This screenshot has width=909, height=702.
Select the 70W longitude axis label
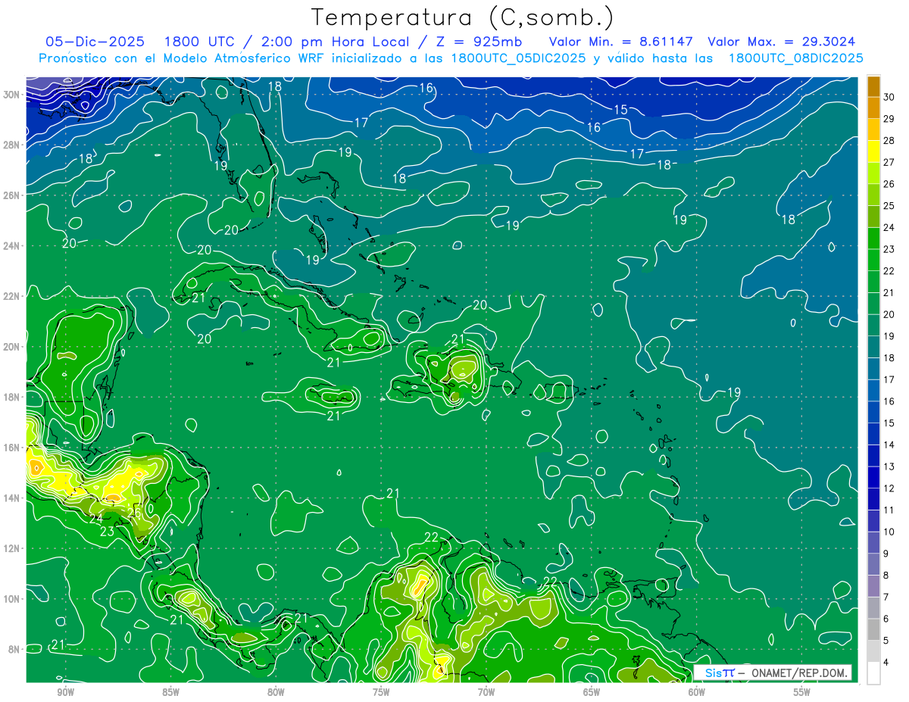(x=486, y=691)
